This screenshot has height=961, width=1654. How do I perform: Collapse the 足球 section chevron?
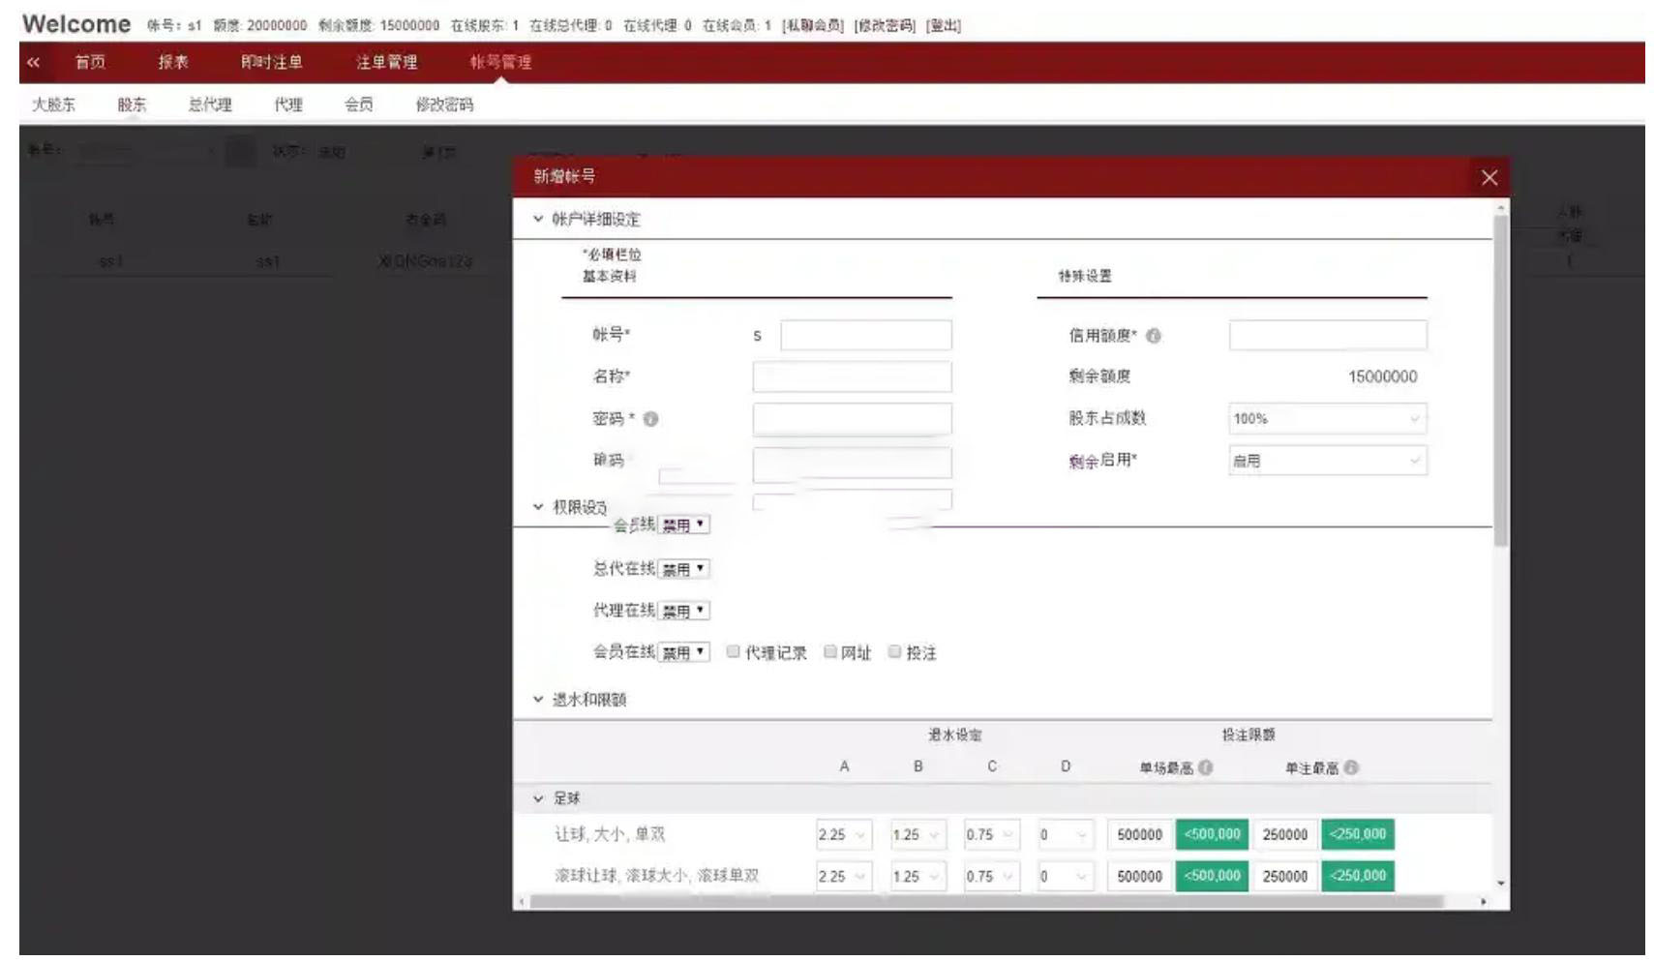click(538, 798)
